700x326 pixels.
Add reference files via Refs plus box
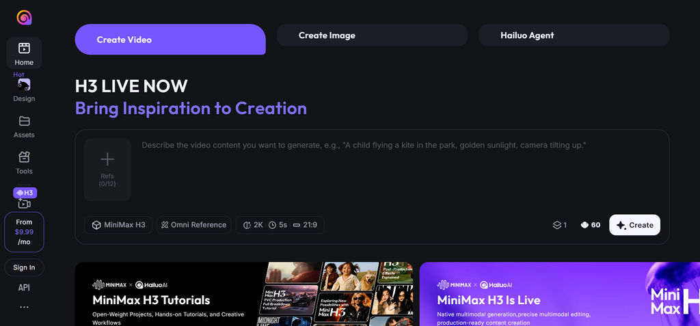[x=107, y=170]
